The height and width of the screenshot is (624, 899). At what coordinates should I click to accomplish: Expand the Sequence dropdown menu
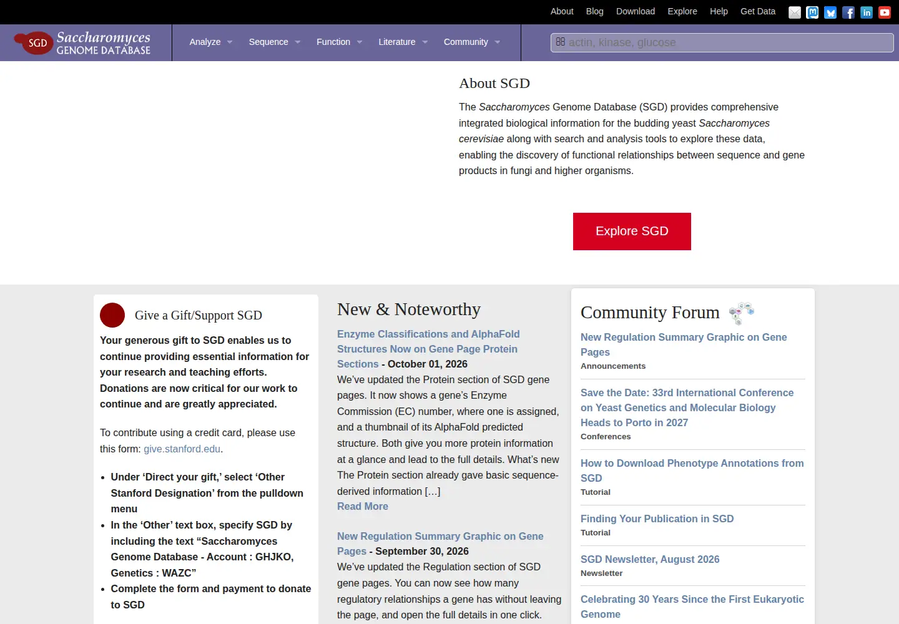pyautogui.click(x=275, y=42)
